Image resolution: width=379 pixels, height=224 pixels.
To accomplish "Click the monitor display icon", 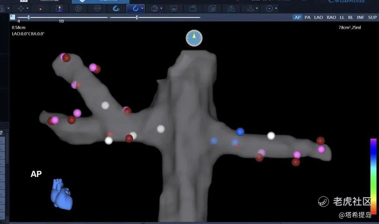I will point(174,8).
